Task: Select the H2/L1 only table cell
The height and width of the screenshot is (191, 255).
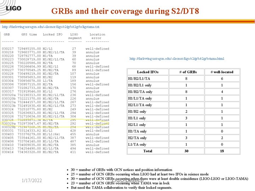Action: 148,125
